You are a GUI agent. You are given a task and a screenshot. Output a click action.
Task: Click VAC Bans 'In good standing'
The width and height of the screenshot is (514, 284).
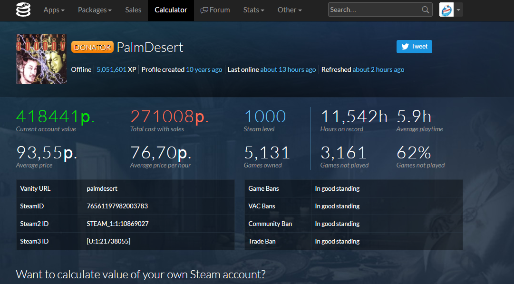[x=337, y=206]
